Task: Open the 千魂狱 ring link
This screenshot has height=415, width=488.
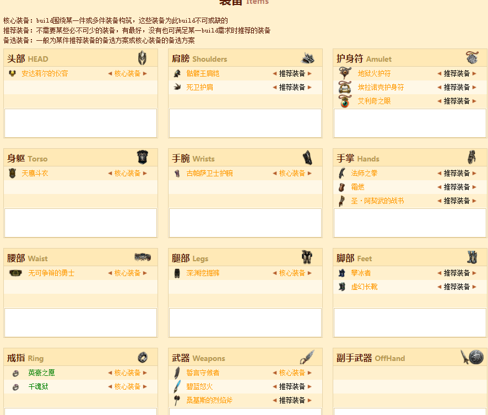Action: (x=39, y=387)
